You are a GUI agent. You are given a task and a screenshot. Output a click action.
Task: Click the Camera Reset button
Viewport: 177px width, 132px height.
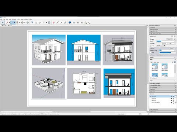[171, 48]
